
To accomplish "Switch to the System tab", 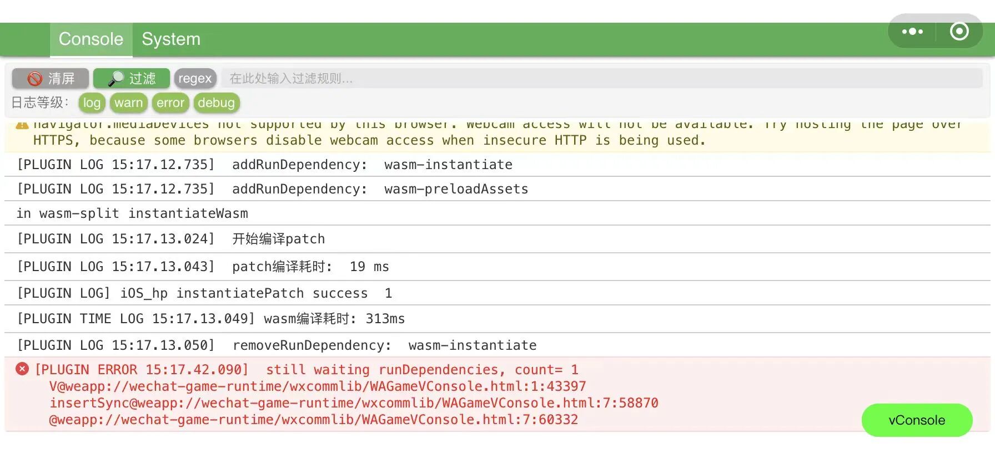I will 171,39.
